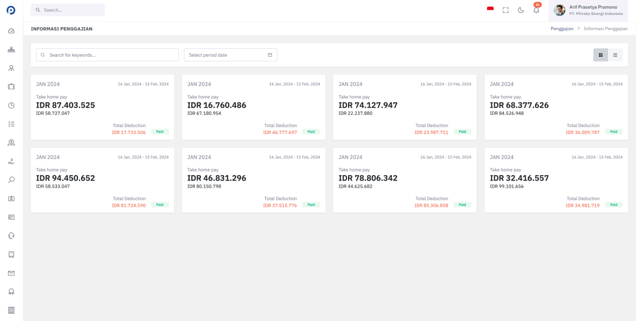The image size is (636, 321).
Task: Click the Search for keywords input field
Action: click(107, 55)
